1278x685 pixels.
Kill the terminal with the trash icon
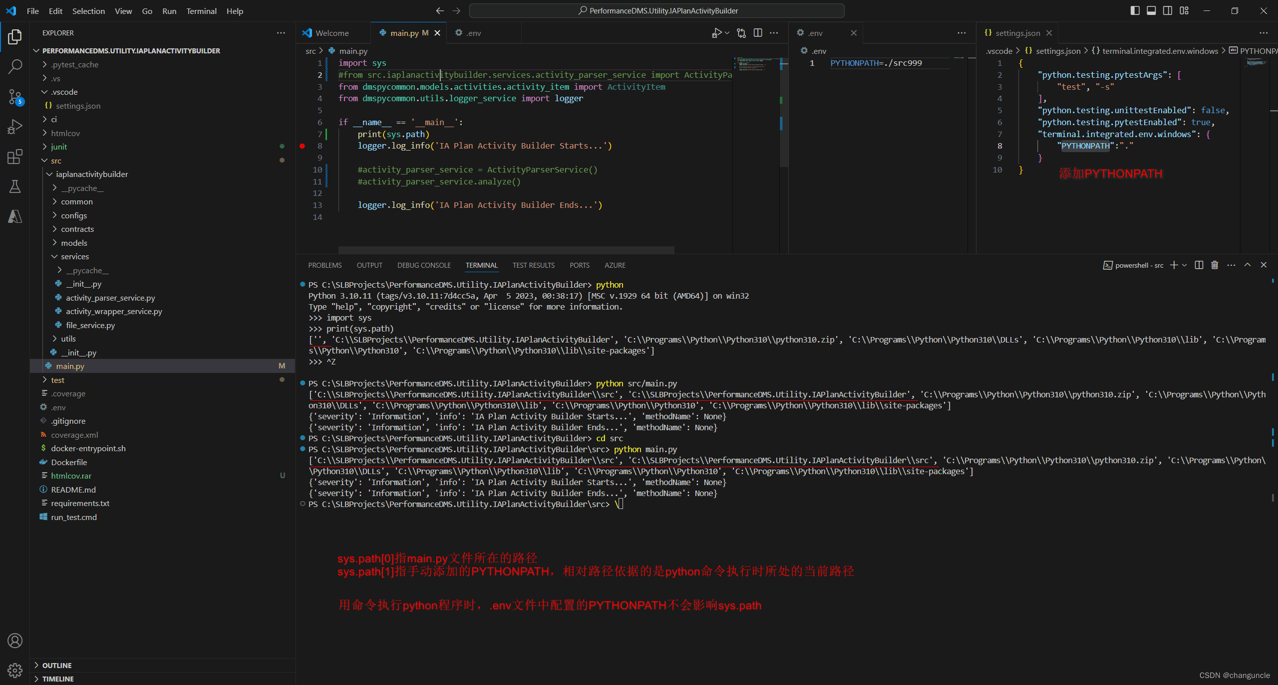(x=1215, y=265)
